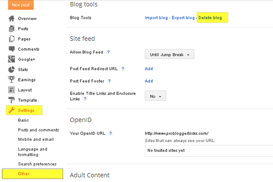Add a Post Feed Redirect URL
The width and height of the screenshot is (273, 182).
click(149, 69)
